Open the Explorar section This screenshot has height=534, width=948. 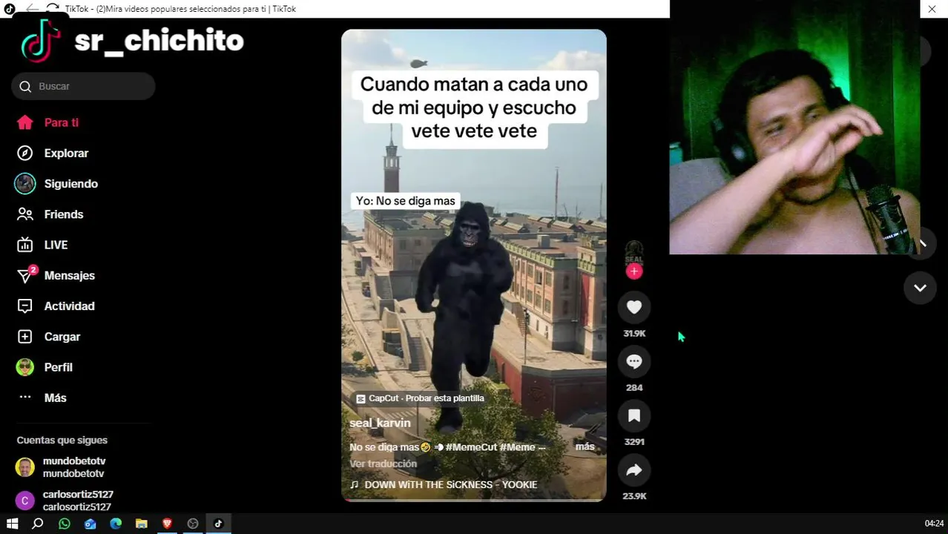(66, 153)
